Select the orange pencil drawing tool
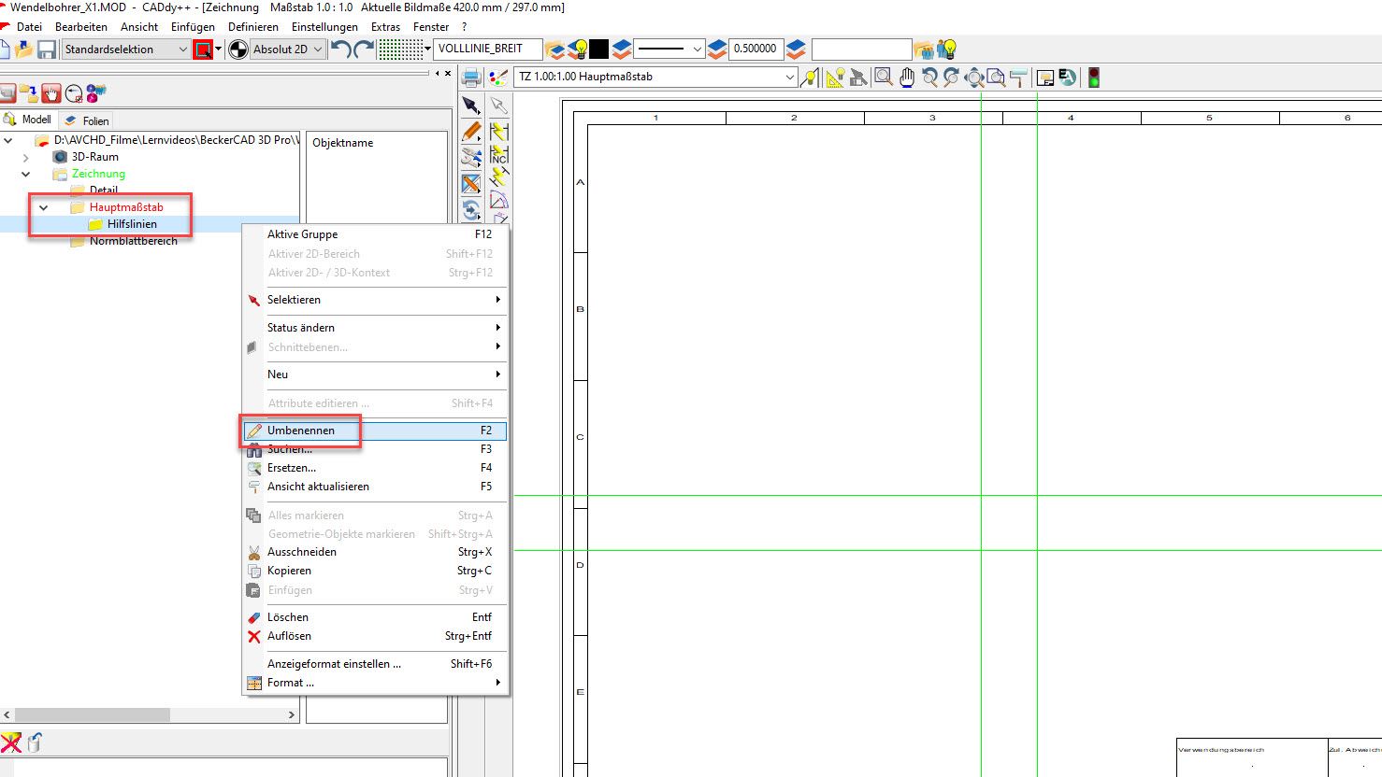 (471, 132)
